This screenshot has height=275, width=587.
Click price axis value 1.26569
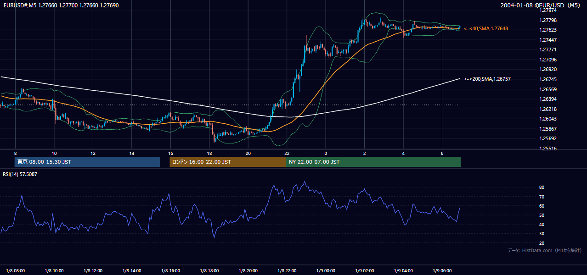pyautogui.click(x=547, y=89)
